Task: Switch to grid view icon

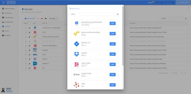Action: 46,19
